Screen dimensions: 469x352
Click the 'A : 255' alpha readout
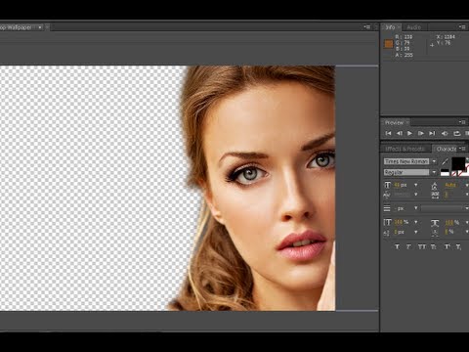404,55
